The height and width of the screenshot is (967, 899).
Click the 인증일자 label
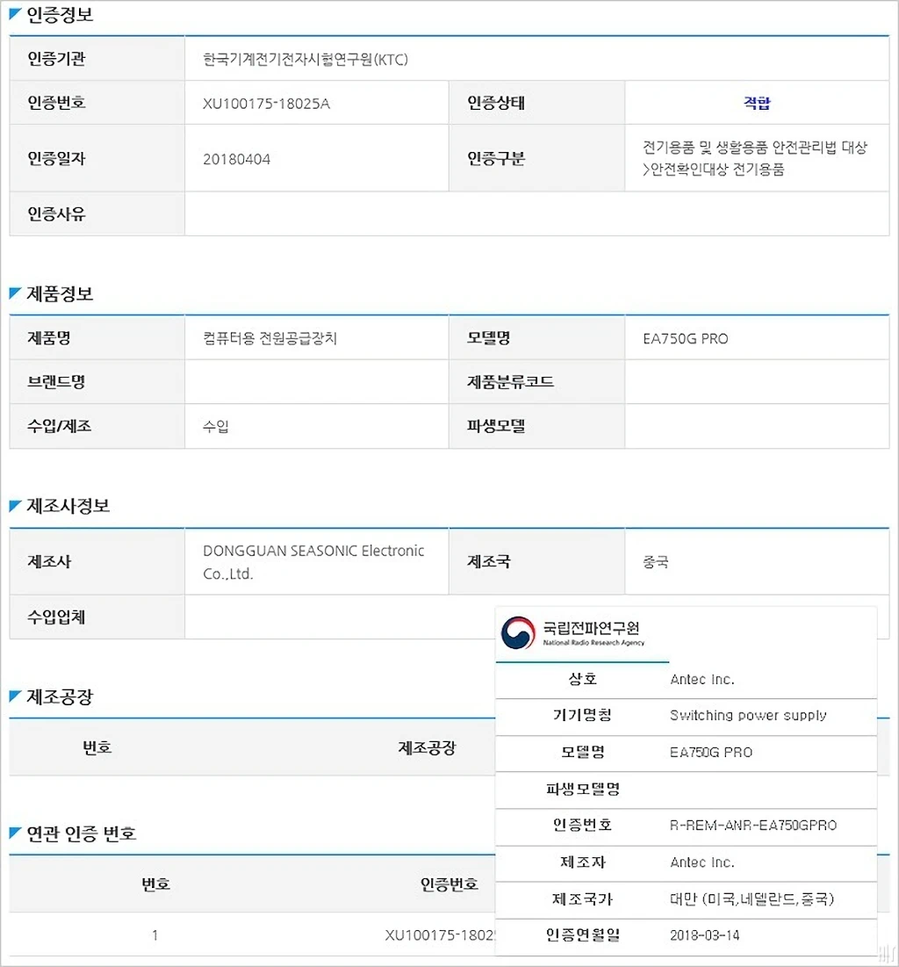(56, 158)
